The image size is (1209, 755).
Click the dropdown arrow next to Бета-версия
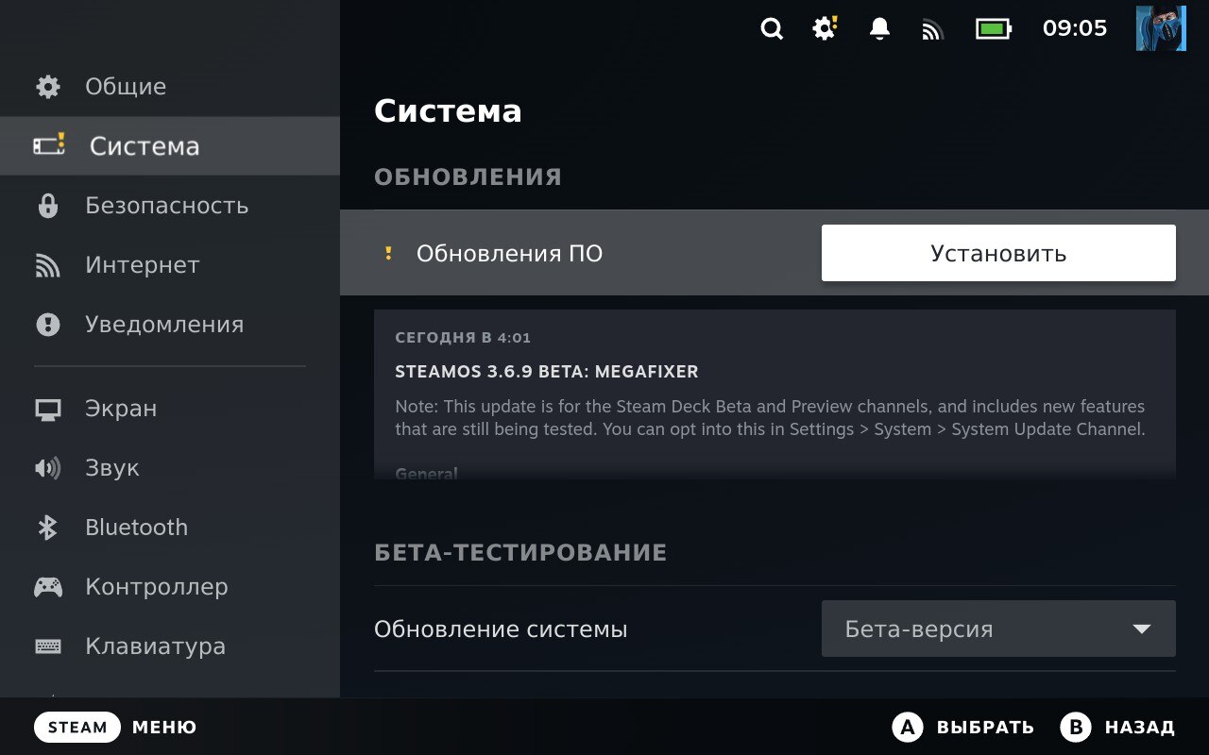1141,629
